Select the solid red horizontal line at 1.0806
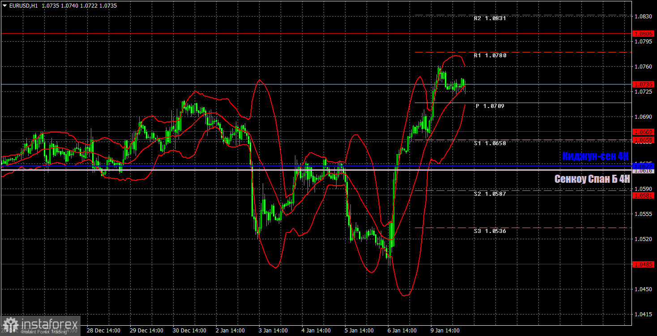 316,34
